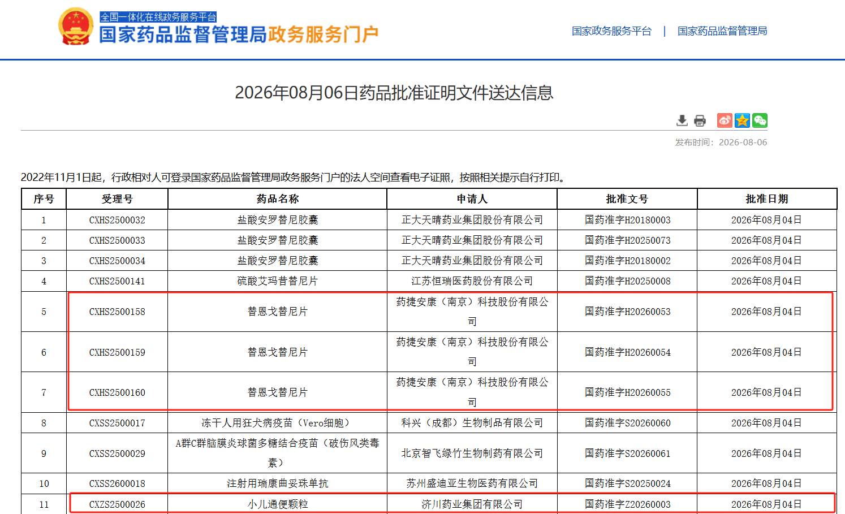Click applicant 苏州盛迪亚生物医药有限公司
This screenshot has height=514, width=845.
click(472, 483)
